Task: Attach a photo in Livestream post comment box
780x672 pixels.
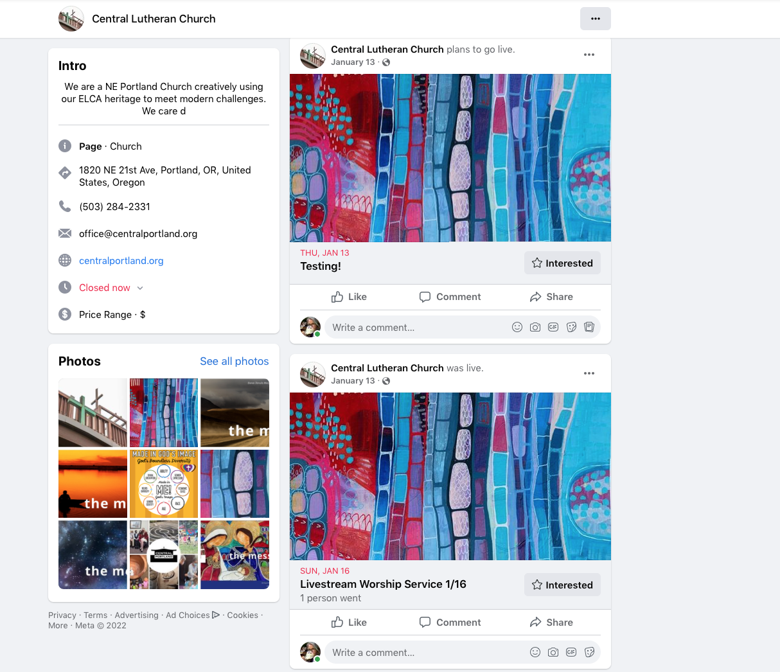Action: coord(553,652)
